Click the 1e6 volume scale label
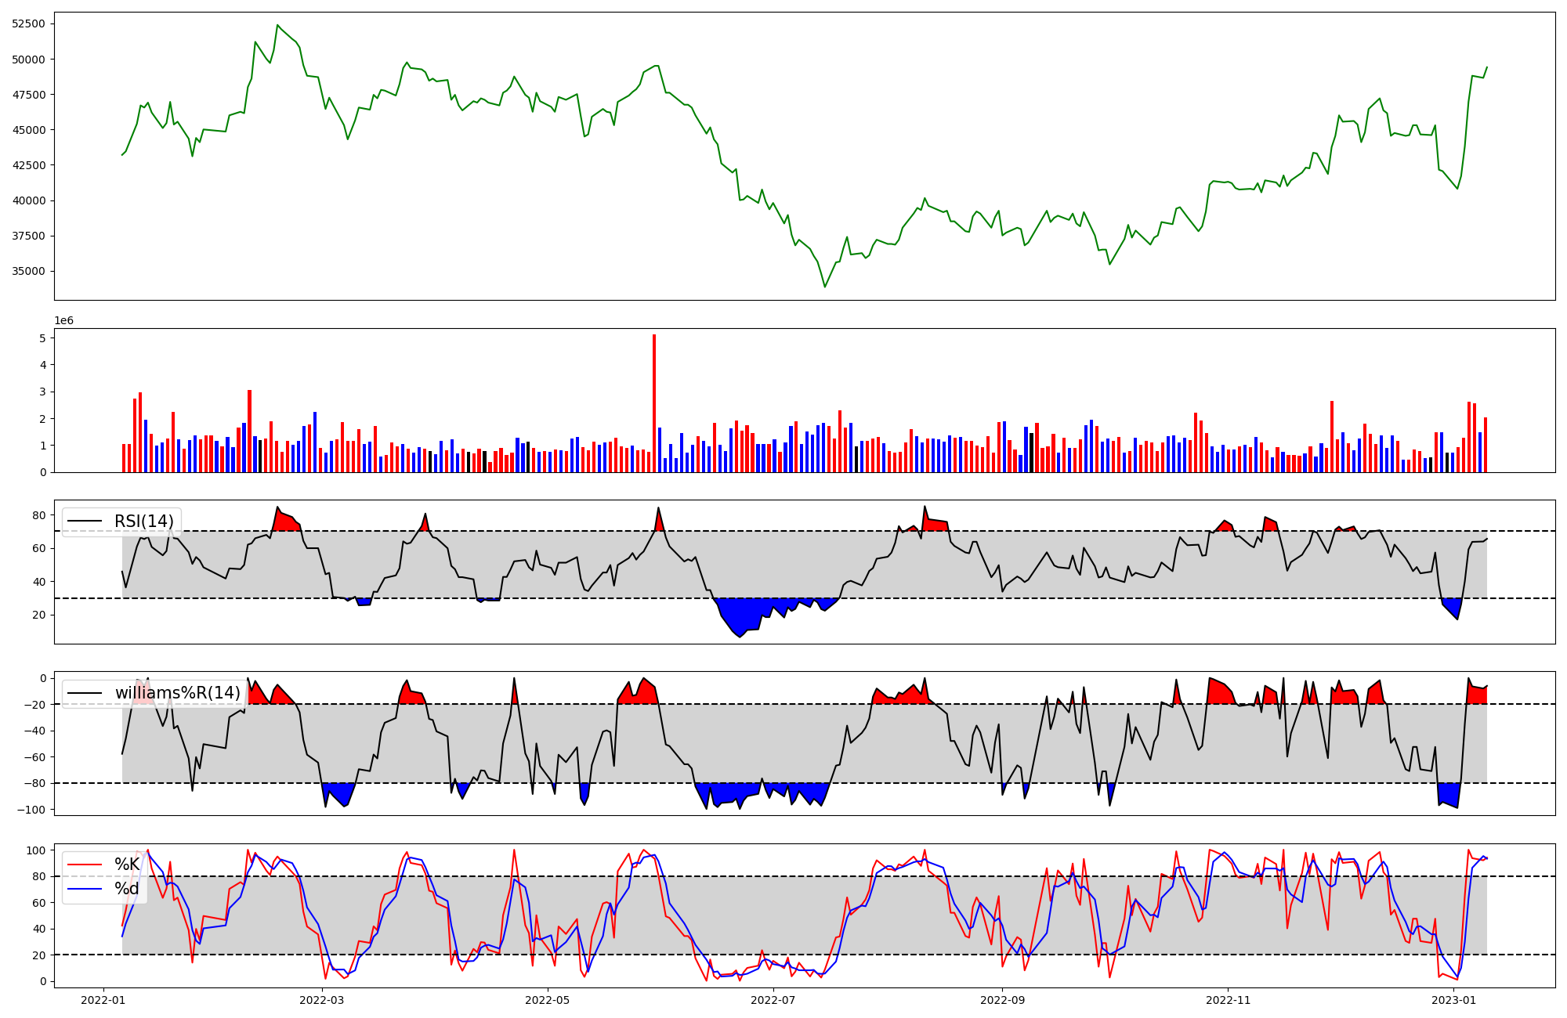The image size is (1567, 1018). coord(63,320)
